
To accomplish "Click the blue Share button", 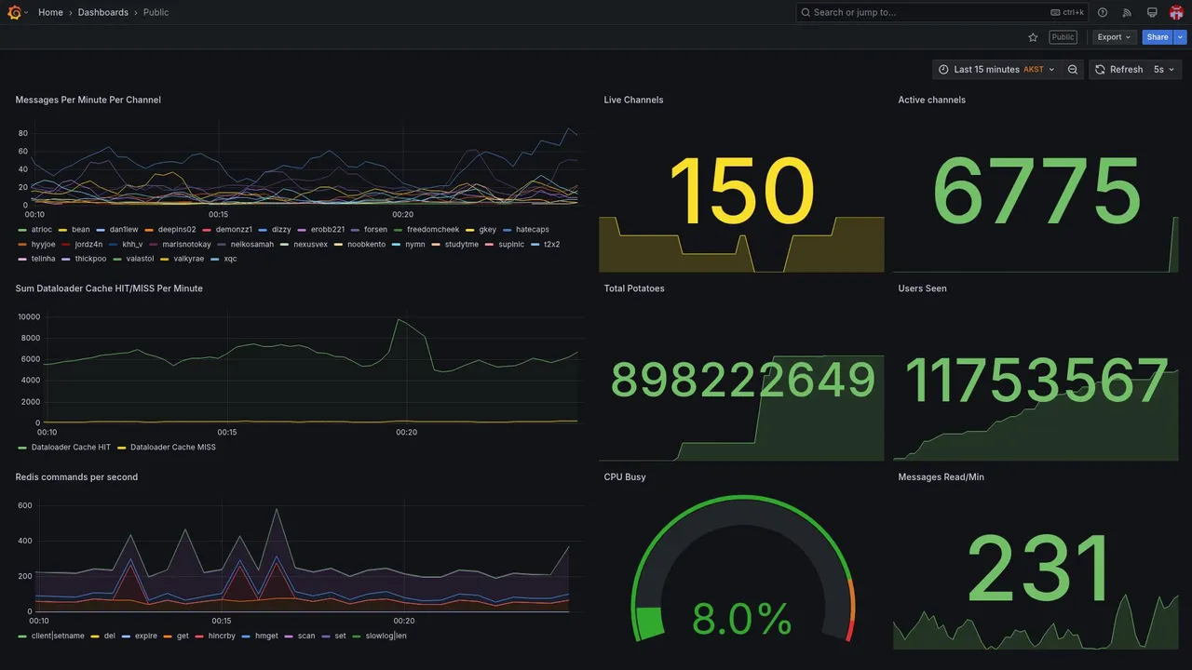I will click(x=1158, y=37).
